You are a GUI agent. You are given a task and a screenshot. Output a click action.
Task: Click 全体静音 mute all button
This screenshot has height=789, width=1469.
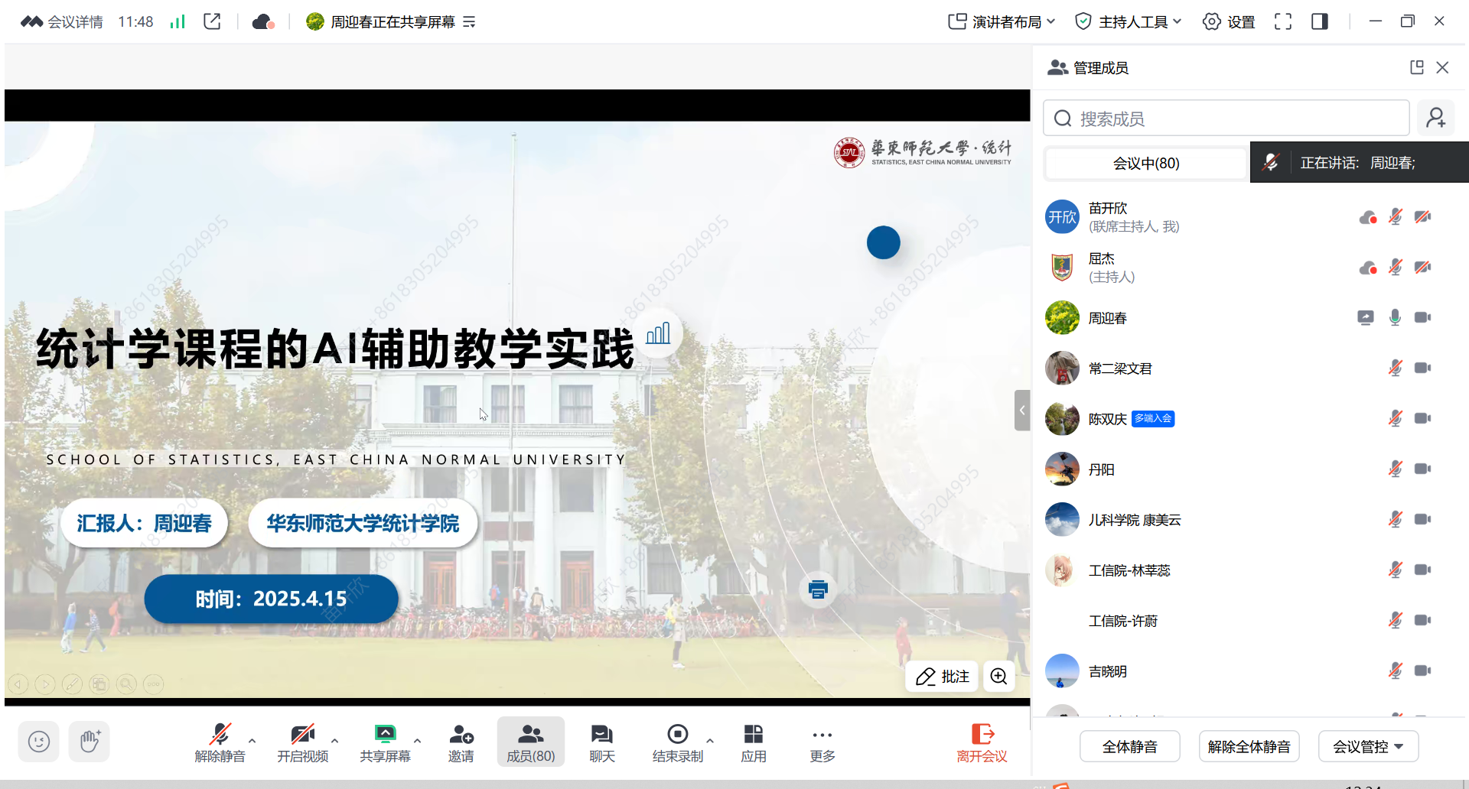coord(1130,746)
